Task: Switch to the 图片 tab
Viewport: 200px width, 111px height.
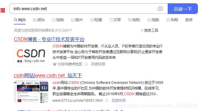Action: click(77, 20)
